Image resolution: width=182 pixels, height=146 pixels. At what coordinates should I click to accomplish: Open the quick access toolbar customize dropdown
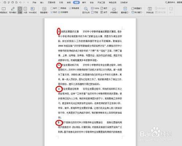point(28,2)
